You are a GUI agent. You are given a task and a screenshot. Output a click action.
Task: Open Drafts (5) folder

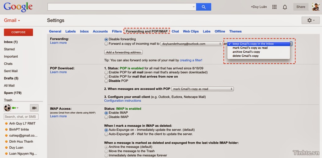click(x=11, y=78)
